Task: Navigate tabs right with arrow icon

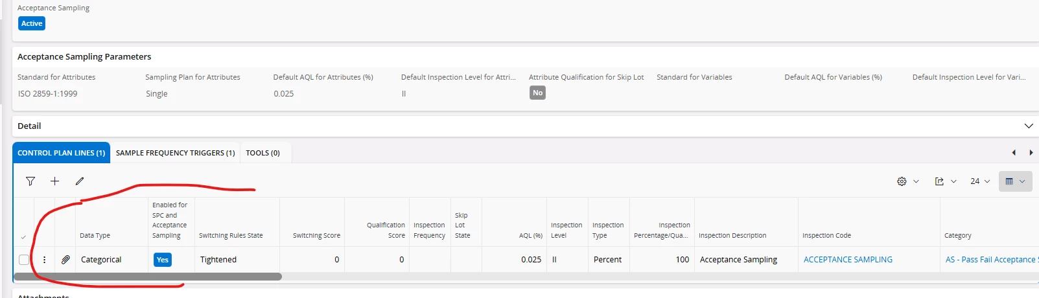Action: 1031,153
